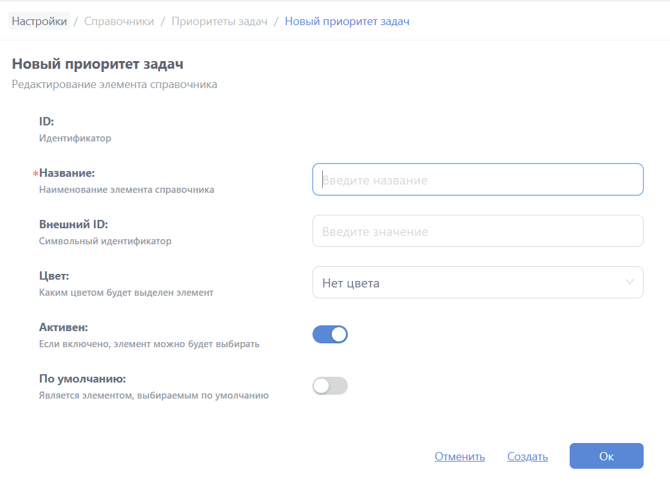Click the current breadcrumb 'Новый приоритет задач'
The width and height of the screenshot is (670, 488).
[x=347, y=21]
